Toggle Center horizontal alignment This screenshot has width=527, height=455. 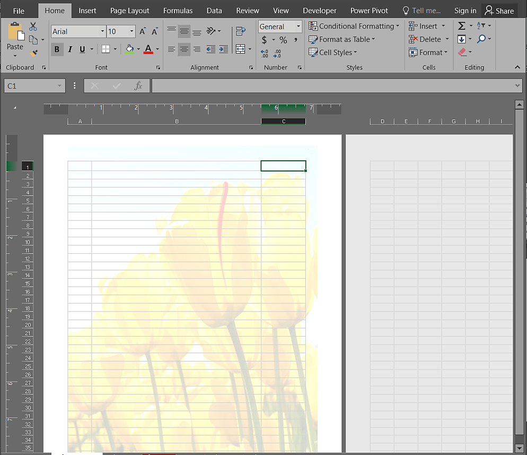184,49
